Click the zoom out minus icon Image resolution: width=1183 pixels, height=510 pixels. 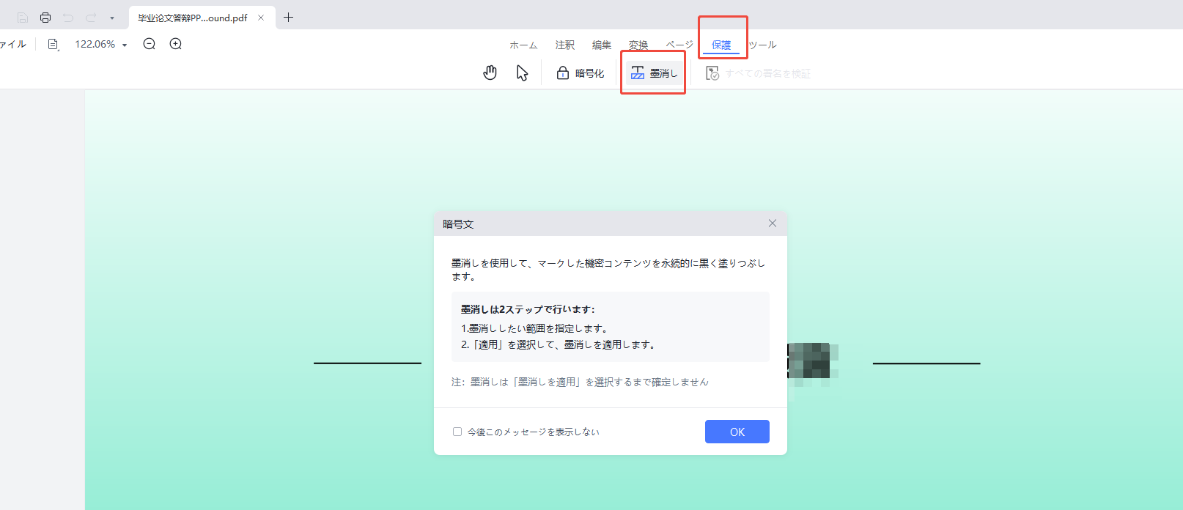(150, 44)
